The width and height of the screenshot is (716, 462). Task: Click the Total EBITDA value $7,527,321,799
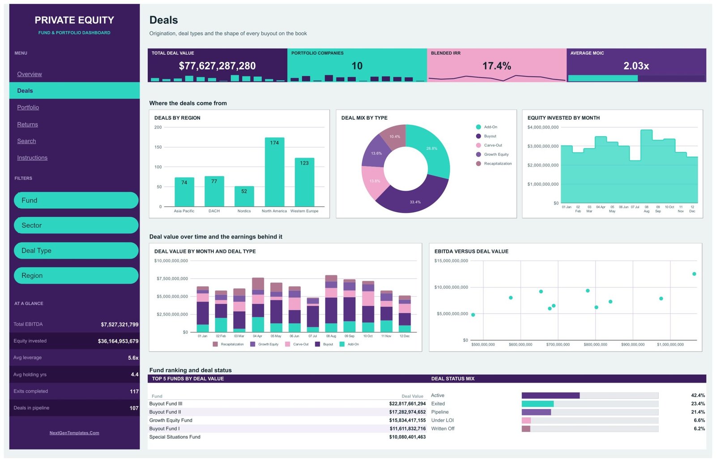click(119, 325)
